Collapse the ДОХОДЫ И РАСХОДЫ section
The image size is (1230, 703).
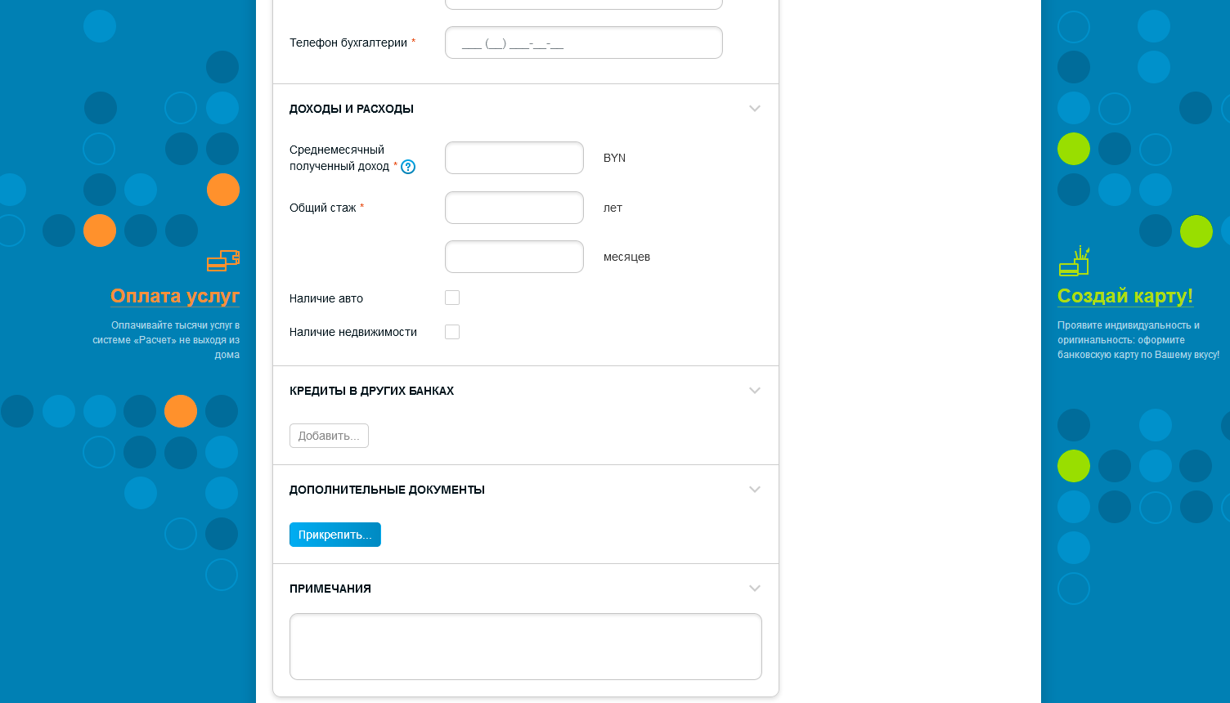pyautogui.click(x=755, y=109)
